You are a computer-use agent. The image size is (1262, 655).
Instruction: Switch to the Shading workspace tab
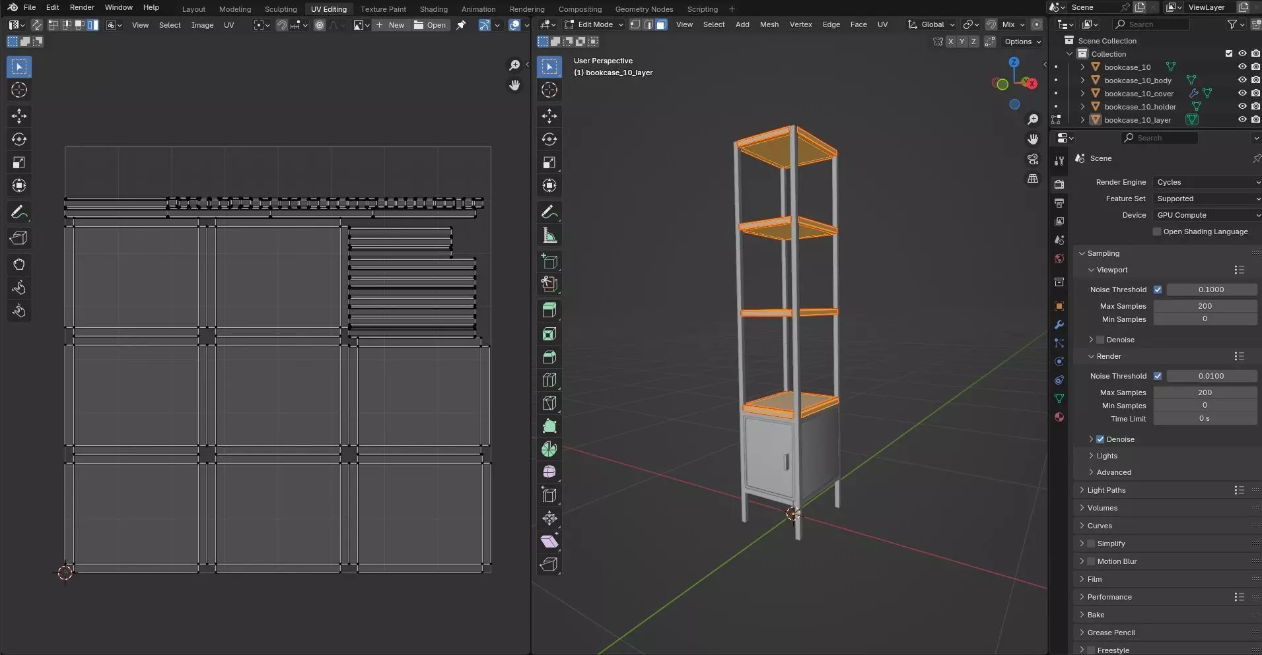coord(433,9)
